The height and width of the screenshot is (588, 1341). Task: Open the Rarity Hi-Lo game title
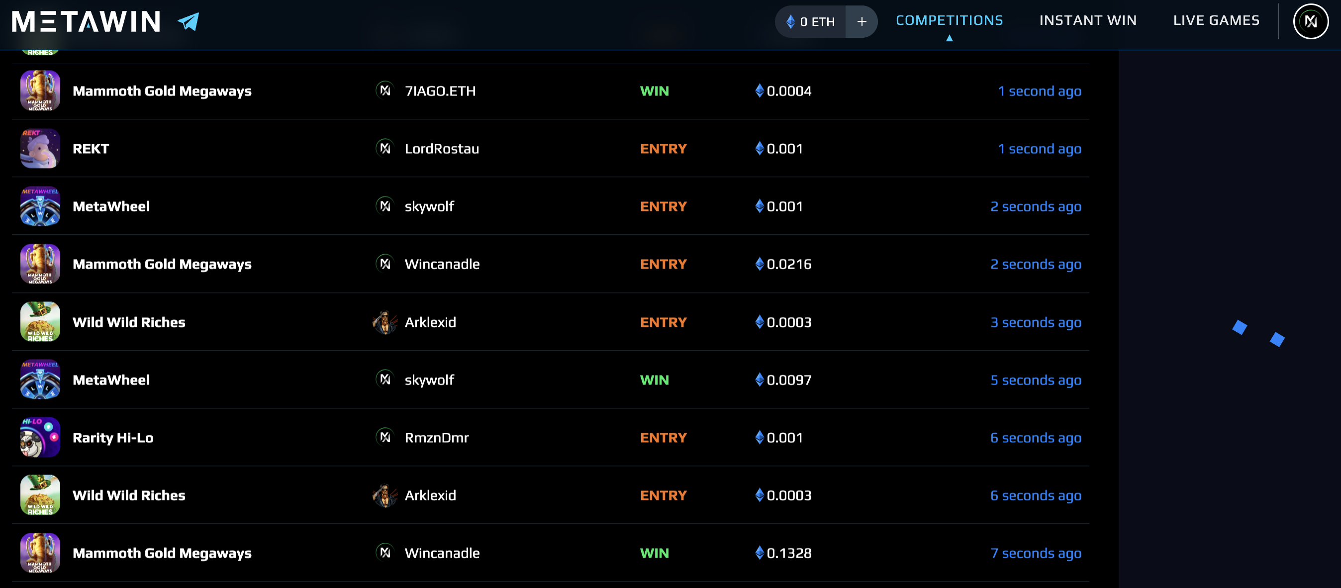113,438
